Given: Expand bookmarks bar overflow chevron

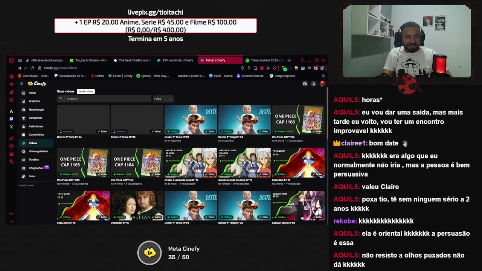Looking at the screenshot, I should tap(323, 76).
